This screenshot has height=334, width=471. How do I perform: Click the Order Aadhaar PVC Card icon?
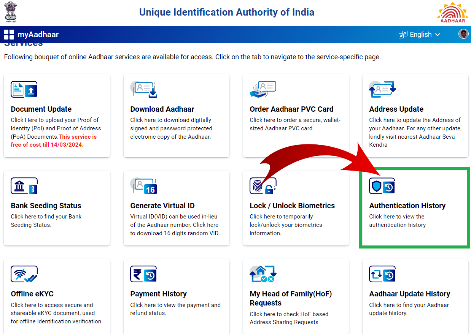coord(263,89)
